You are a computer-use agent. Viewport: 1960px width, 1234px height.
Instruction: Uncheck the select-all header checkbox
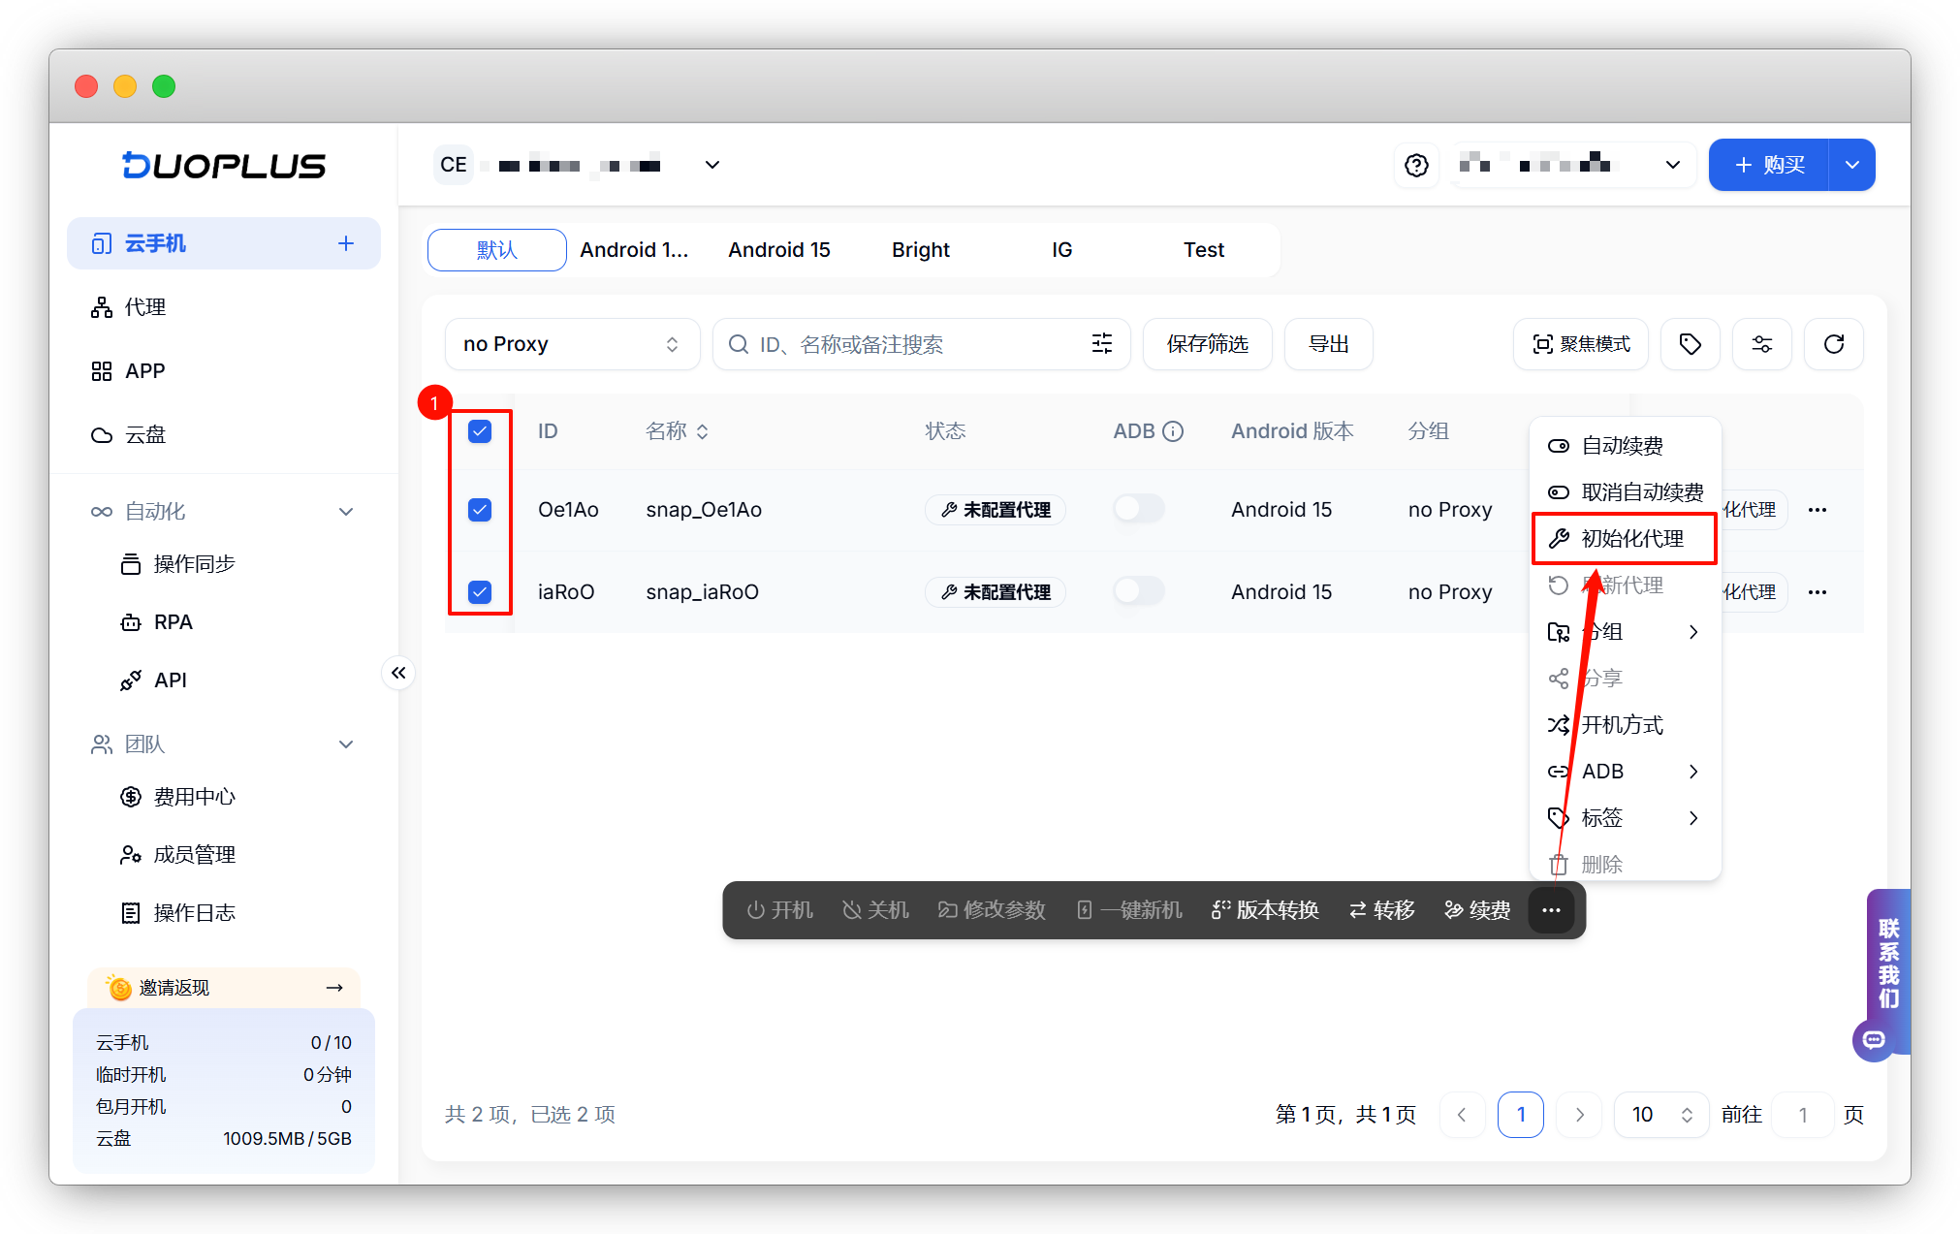[480, 431]
